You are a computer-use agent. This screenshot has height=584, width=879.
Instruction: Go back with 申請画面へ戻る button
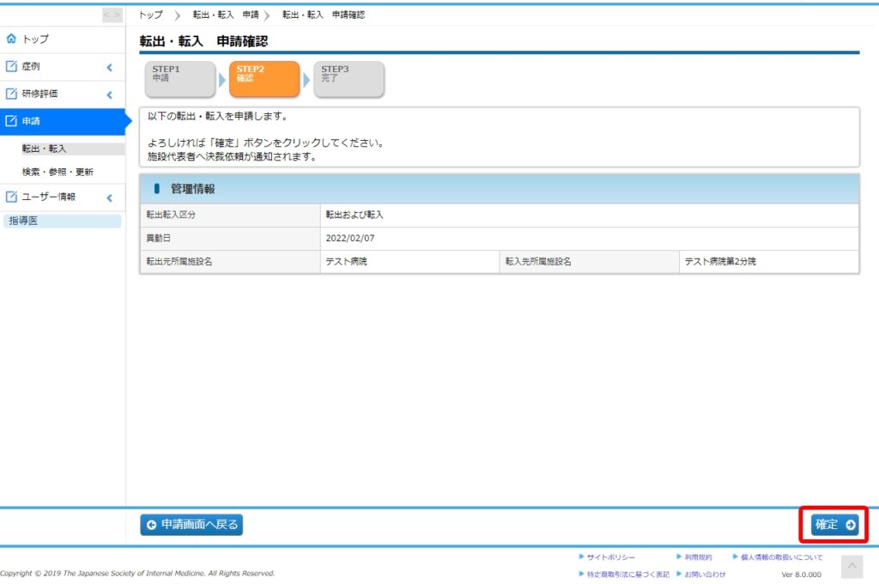[x=191, y=525]
